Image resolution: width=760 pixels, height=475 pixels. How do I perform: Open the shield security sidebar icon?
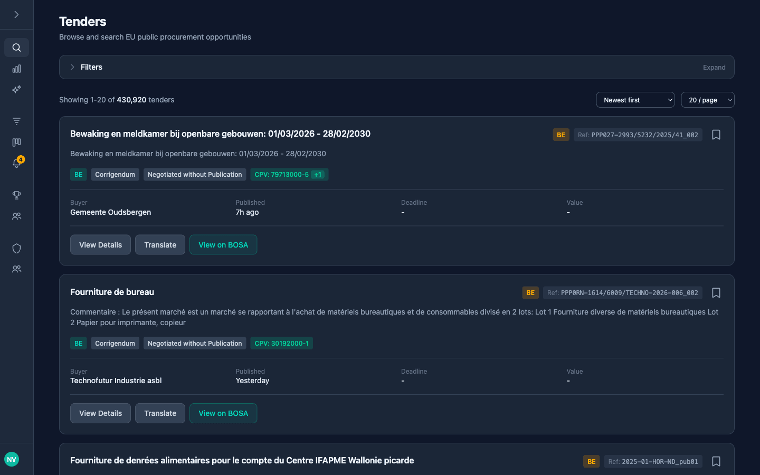pos(16,248)
